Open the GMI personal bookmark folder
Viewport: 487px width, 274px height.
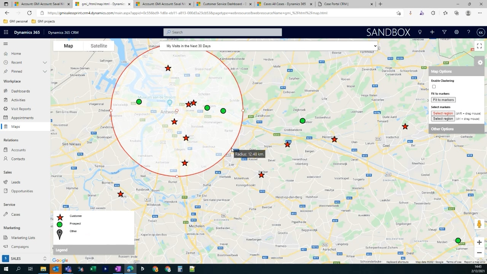tap(15, 21)
